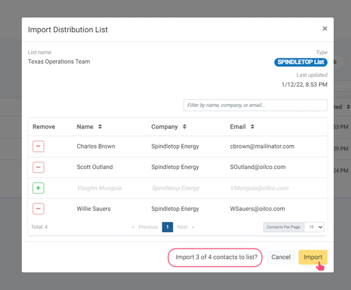Remove Charles Brown from the list
The width and height of the screenshot is (351, 290).
tap(38, 146)
